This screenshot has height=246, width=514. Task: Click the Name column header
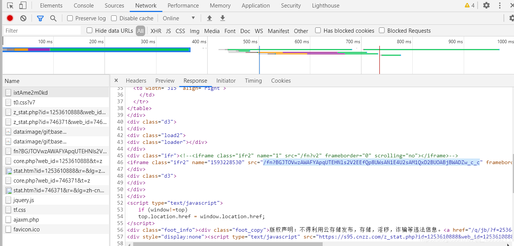click(56, 81)
